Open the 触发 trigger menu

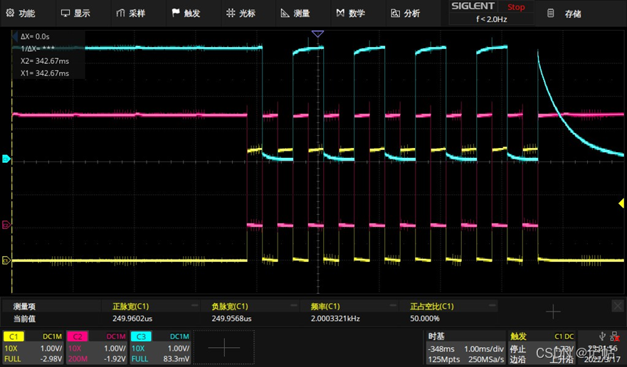(x=186, y=14)
